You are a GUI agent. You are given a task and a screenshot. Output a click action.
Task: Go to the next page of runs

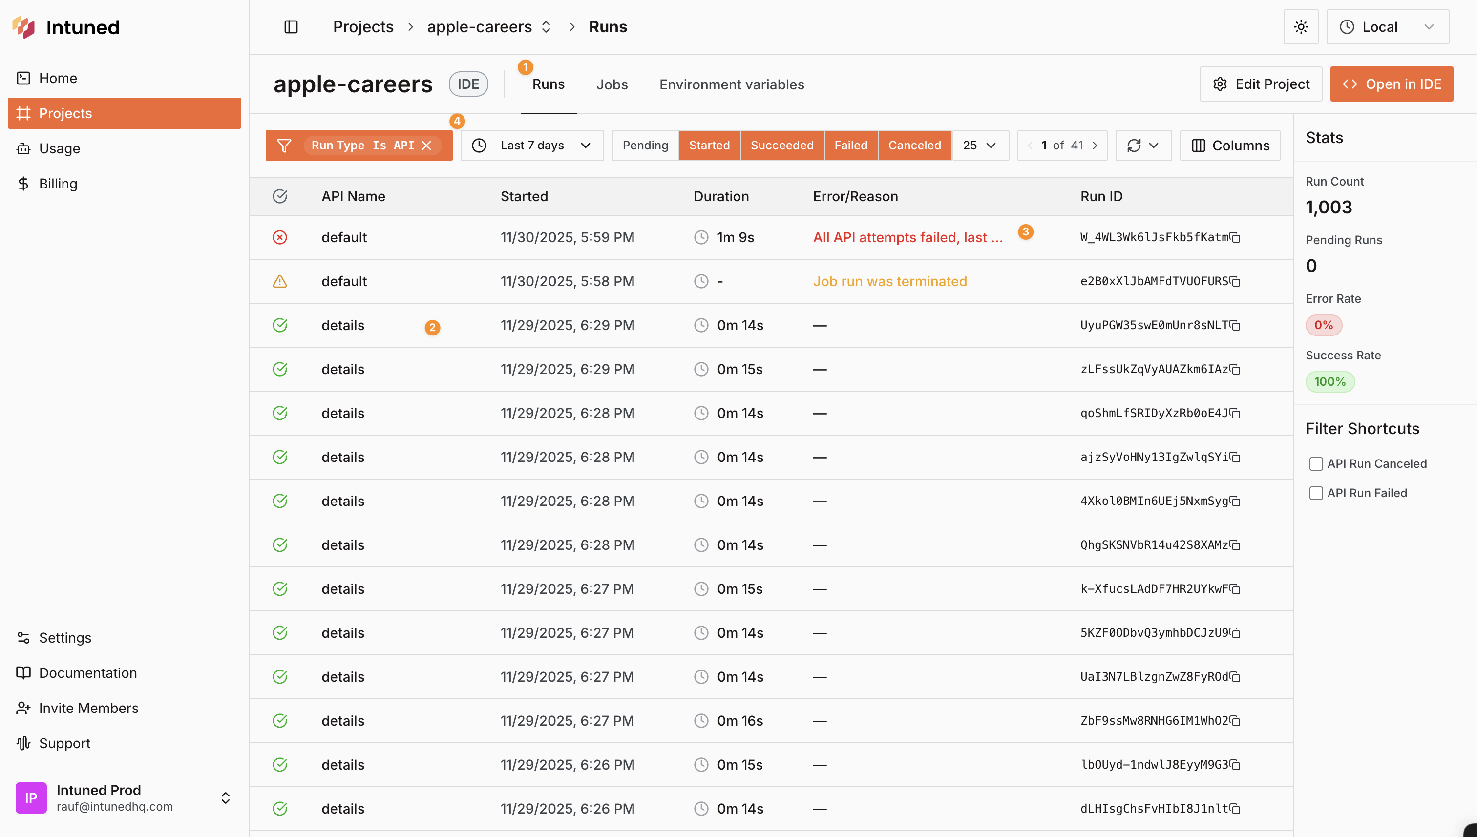[x=1096, y=146]
